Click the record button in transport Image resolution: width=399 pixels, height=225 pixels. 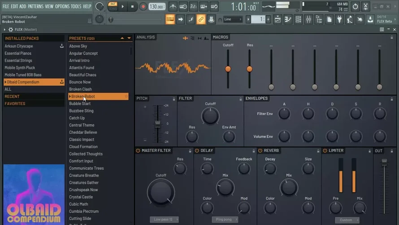click(143, 7)
